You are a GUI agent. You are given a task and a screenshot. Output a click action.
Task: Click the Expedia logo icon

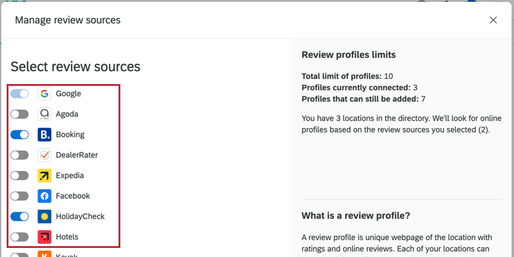point(44,176)
